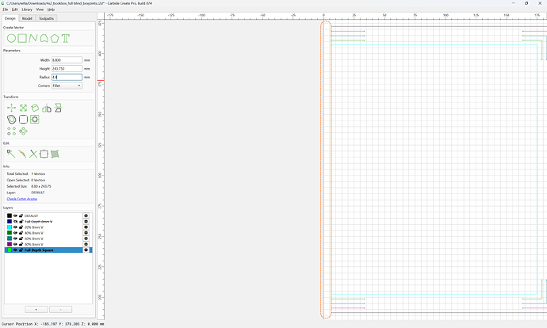Switch to the Toolpaths tab
The image size is (547, 328).
tap(46, 18)
